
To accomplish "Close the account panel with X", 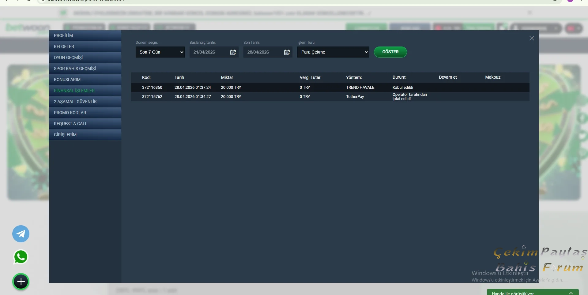I will point(531,38).
